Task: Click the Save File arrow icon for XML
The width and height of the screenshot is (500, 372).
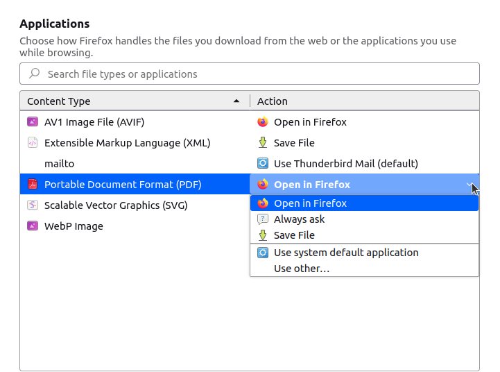Action: [263, 143]
